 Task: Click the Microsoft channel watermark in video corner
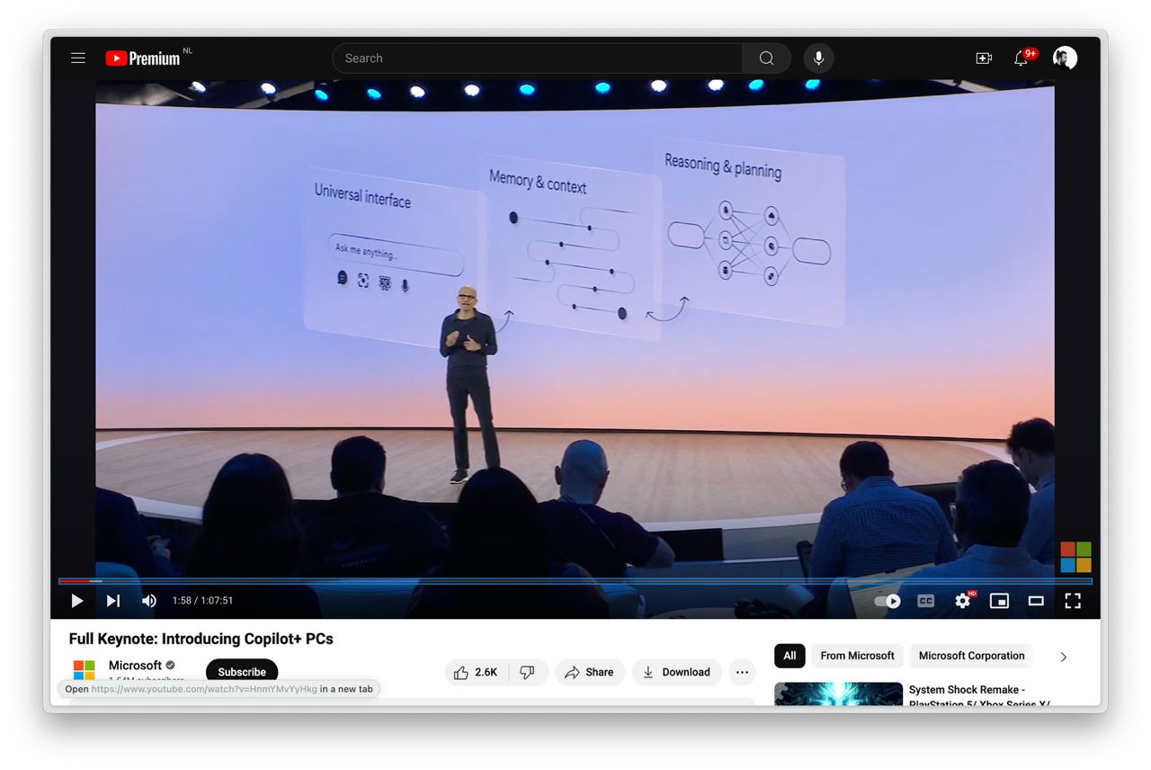coord(1075,557)
